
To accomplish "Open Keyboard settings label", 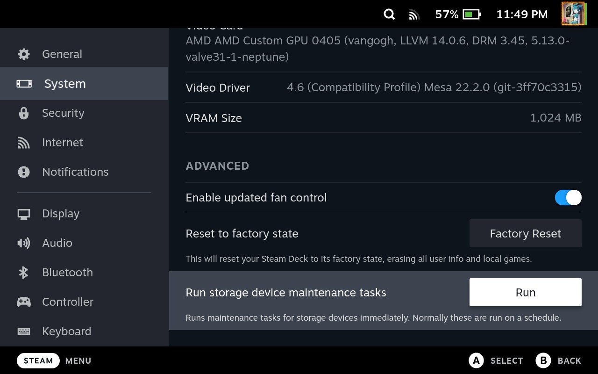I will 66,331.
